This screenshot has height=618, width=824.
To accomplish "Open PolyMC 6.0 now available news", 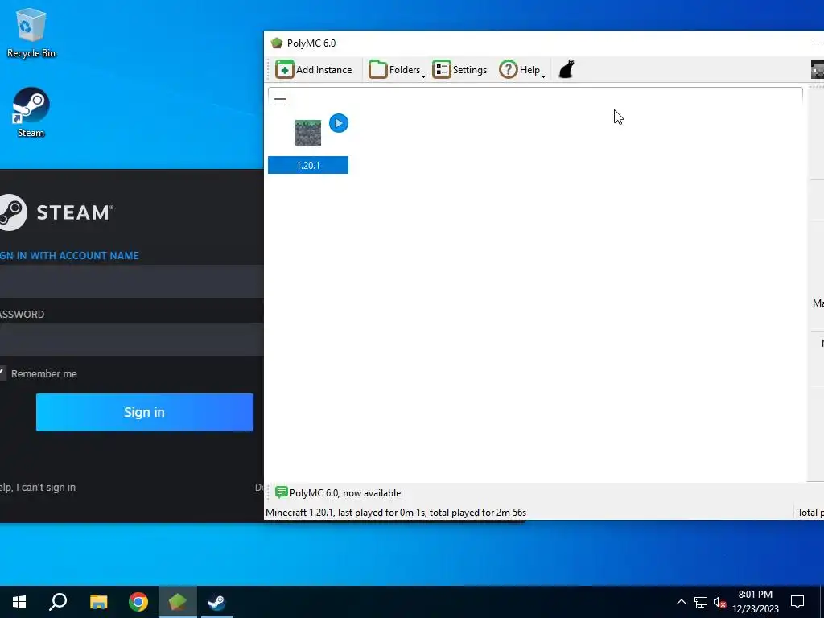I will coord(344,493).
